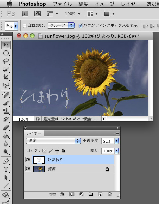Choose the Crop tool
The image size is (159, 204).
click(x=6, y=77)
